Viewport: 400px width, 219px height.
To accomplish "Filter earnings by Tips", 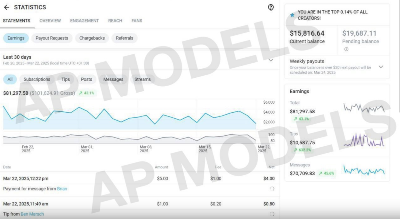I will [65, 79].
